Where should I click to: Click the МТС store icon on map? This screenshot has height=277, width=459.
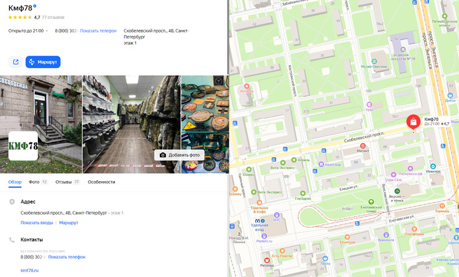point(277,215)
